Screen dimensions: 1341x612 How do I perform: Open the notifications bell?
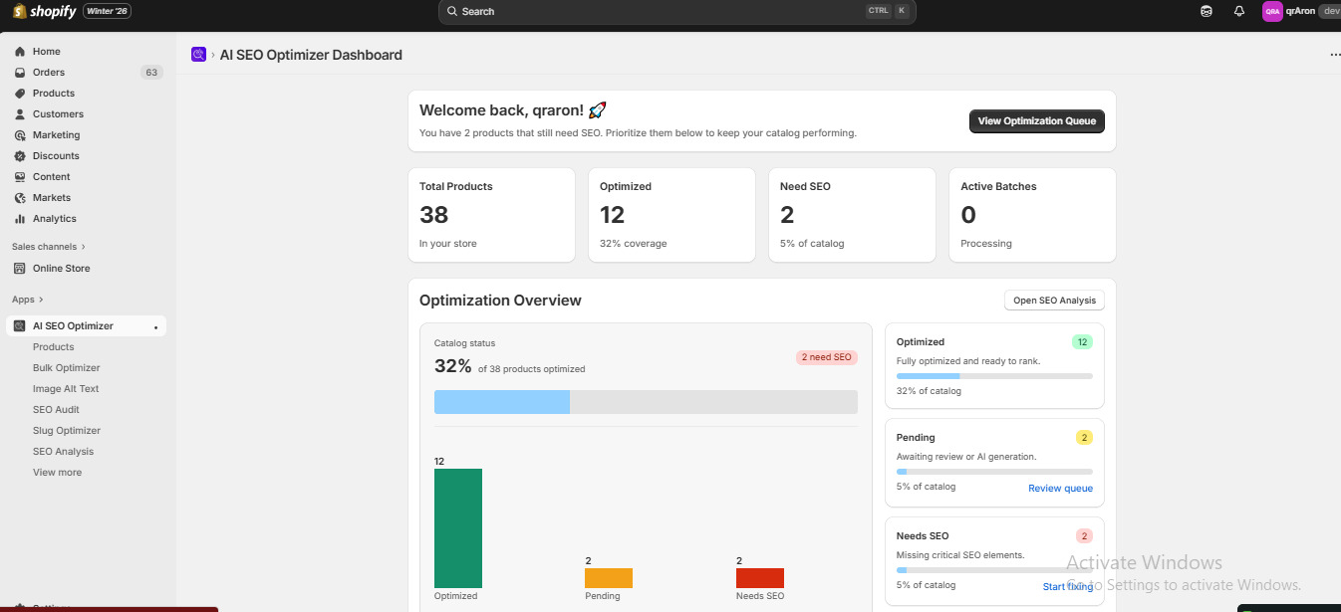click(x=1239, y=12)
